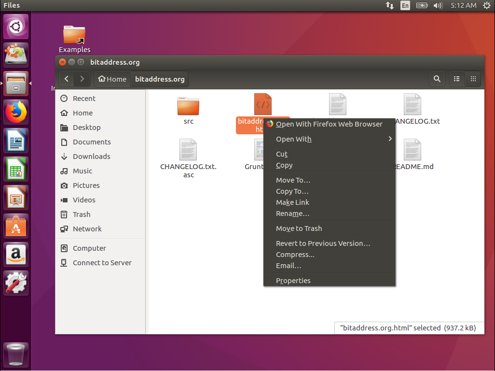Go back using the left arrow button
This screenshot has height=371, width=495.
click(67, 79)
